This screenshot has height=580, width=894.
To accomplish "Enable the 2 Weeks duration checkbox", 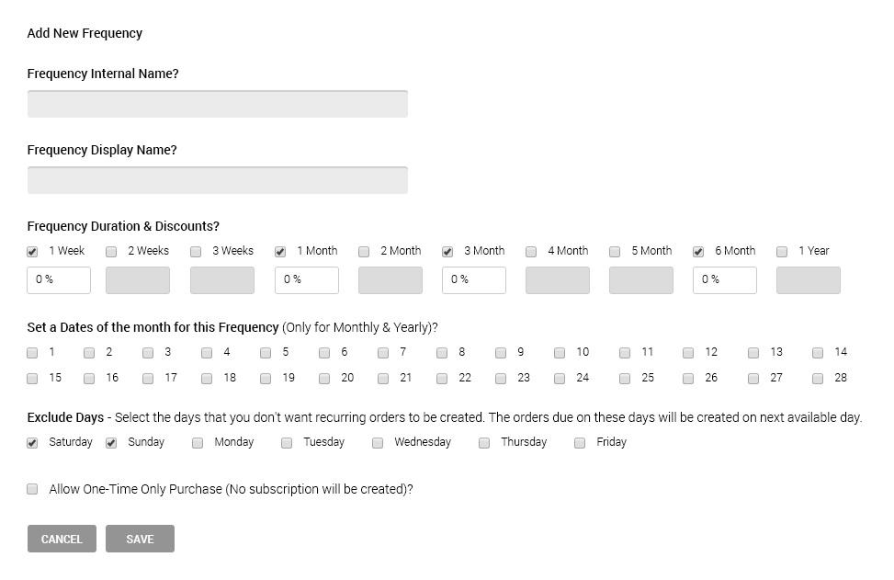I will click(x=111, y=251).
